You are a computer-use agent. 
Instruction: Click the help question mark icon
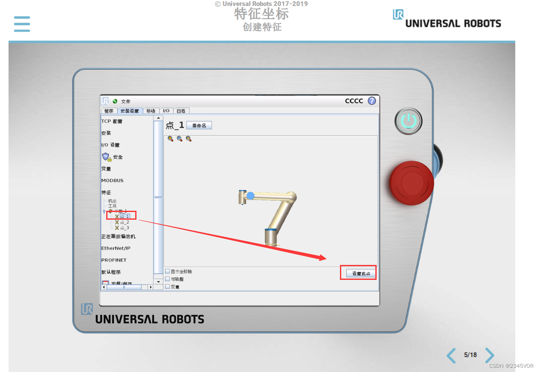click(372, 101)
